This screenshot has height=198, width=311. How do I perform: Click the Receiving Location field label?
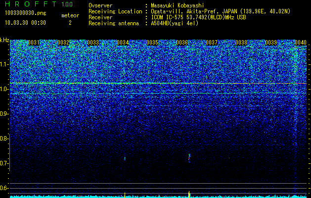point(115,11)
